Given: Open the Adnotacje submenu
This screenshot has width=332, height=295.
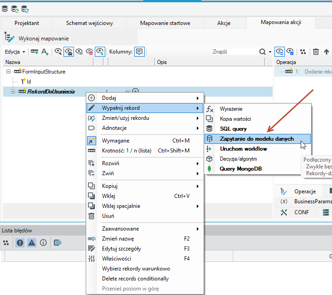Looking at the screenshot, I should coord(145,128).
